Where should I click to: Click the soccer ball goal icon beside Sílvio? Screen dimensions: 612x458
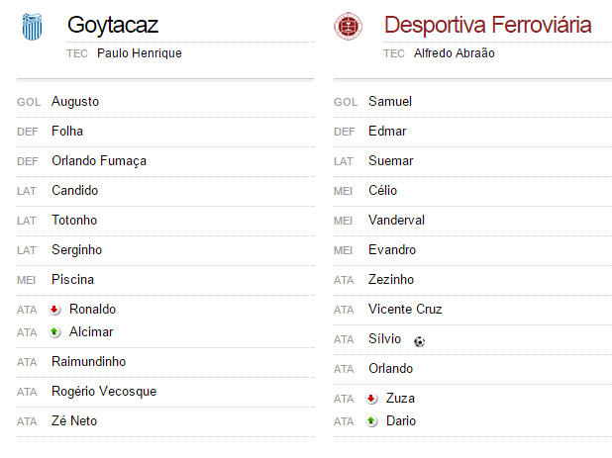pyautogui.click(x=419, y=342)
